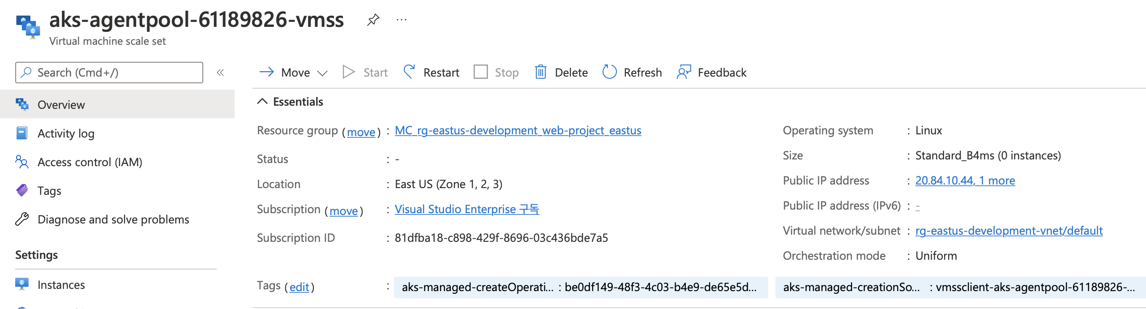Click the Overview menu icon
1146x309 pixels.
pyautogui.click(x=22, y=104)
